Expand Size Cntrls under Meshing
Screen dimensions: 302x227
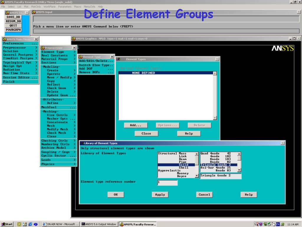(x=58, y=115)
